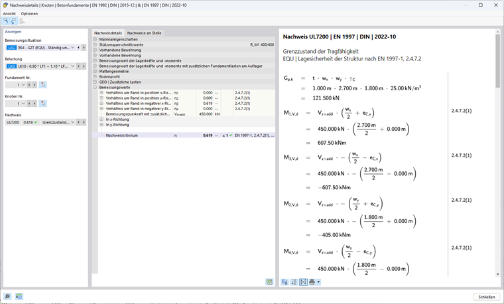Expand the In y-Richtung node

[x=101, y=125]
